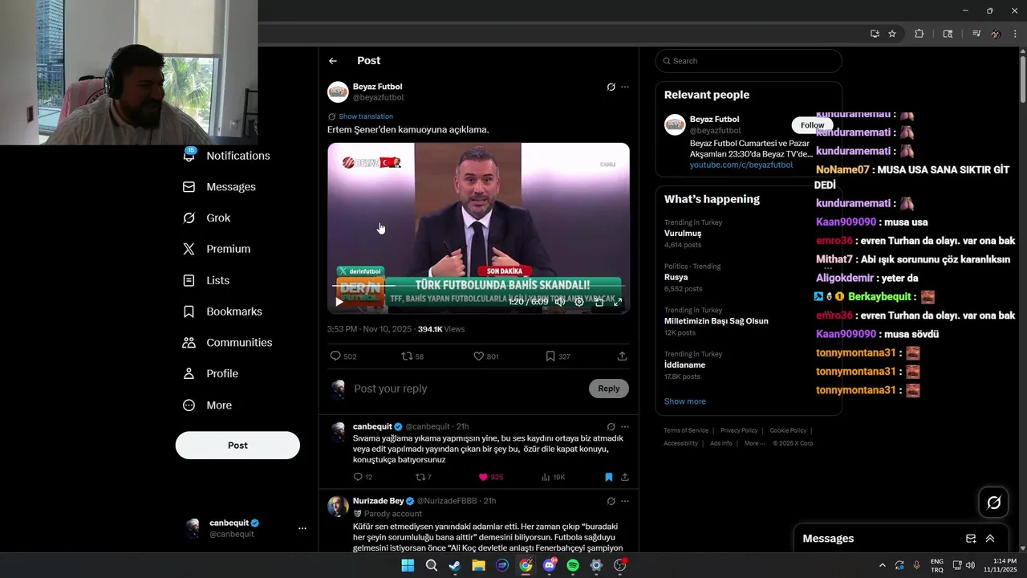Click reply icon with 12 on canbequit reply
Viewport: 1027px width, 578px height.
click(363, 477)
